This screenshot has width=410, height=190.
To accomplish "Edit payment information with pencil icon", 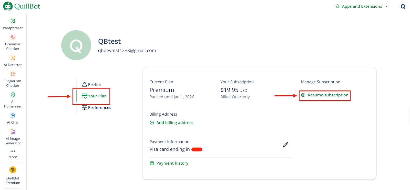I will click(x=285, y=145).
